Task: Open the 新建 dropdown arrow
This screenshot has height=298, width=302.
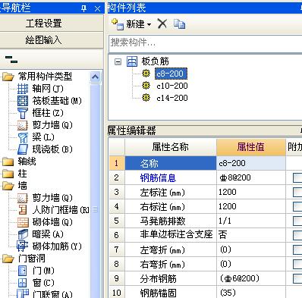Action: point(149,25)
